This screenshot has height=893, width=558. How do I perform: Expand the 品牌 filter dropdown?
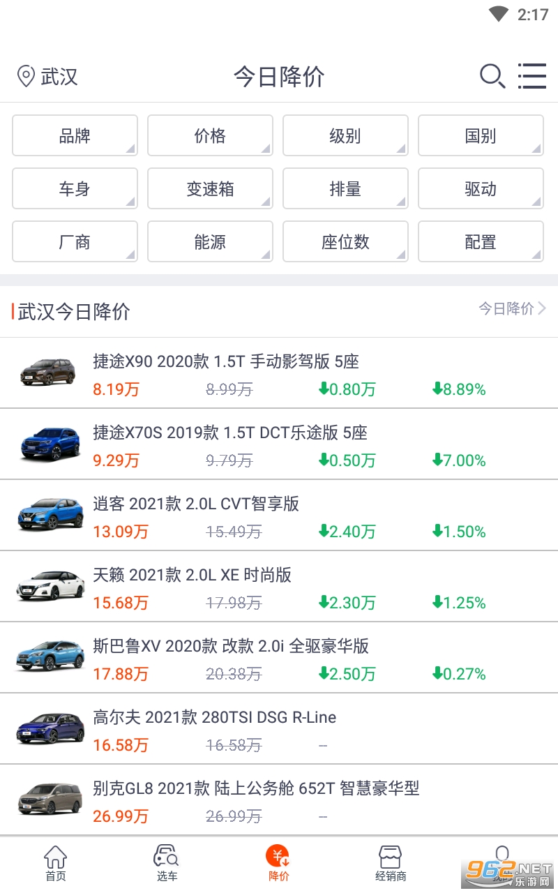75,135
